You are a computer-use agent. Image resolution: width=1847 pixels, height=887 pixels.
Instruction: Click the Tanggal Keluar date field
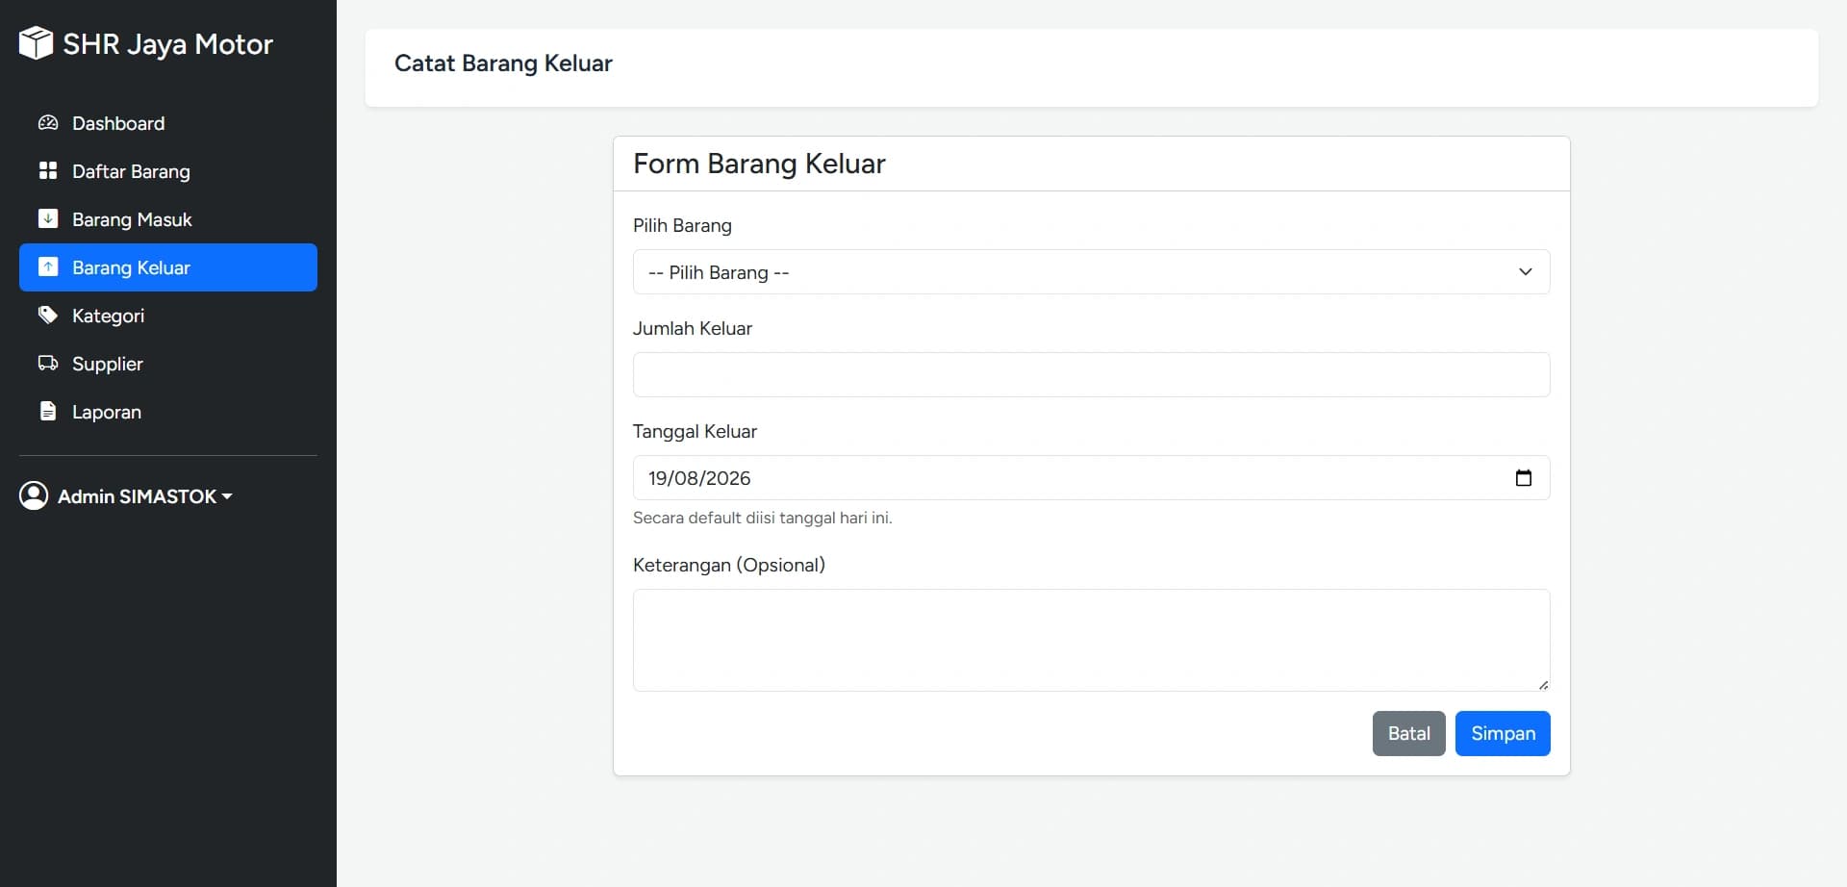1091,478
